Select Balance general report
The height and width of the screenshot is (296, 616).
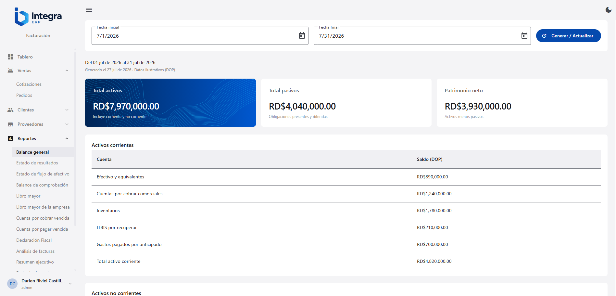pyautogui.click(x=43, y=152)
